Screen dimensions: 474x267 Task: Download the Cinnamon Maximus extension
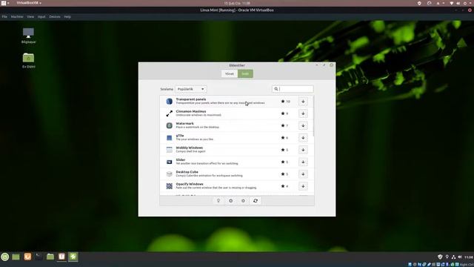pos(303,113)
